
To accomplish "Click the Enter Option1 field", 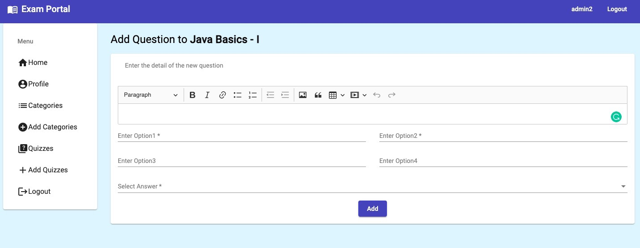I will (242, 136).
